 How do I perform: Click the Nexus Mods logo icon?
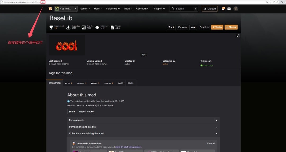[x=50, y=9]
